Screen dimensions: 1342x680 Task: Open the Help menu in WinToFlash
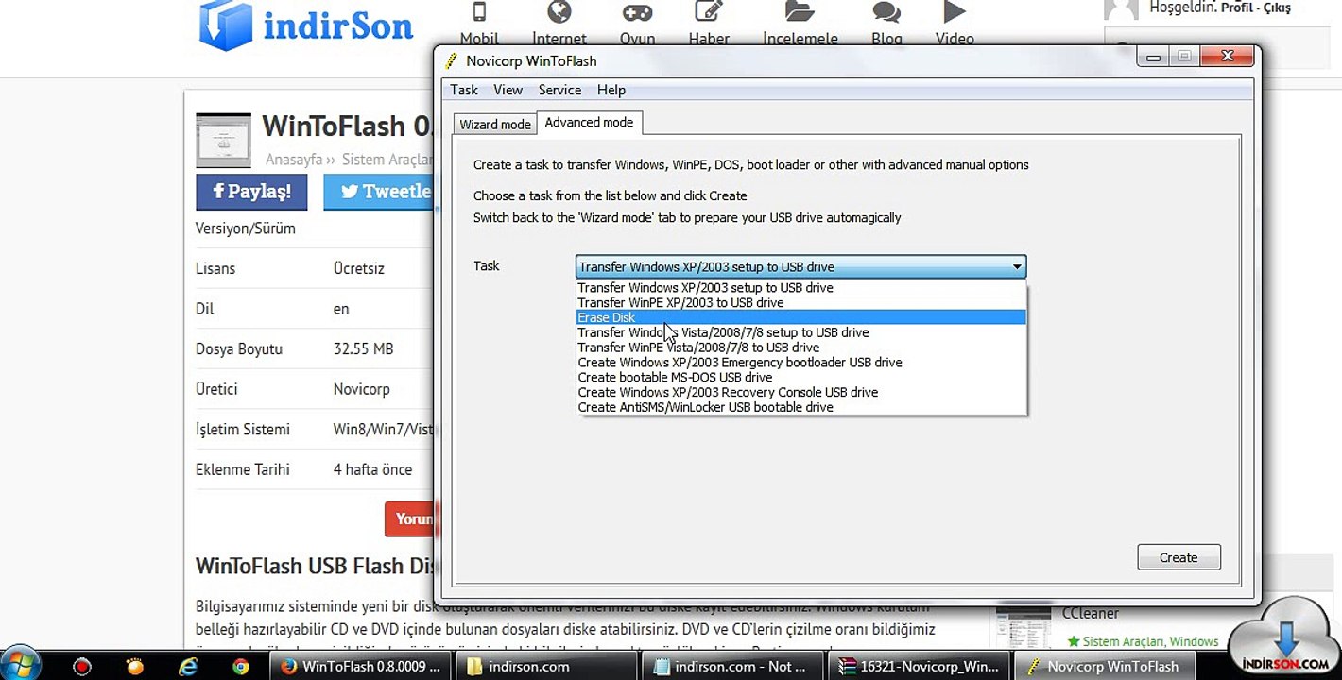click(x=611, y=90)
